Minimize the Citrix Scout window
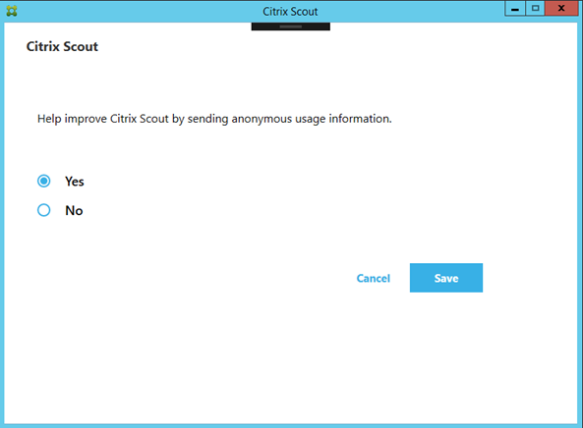 515,9
